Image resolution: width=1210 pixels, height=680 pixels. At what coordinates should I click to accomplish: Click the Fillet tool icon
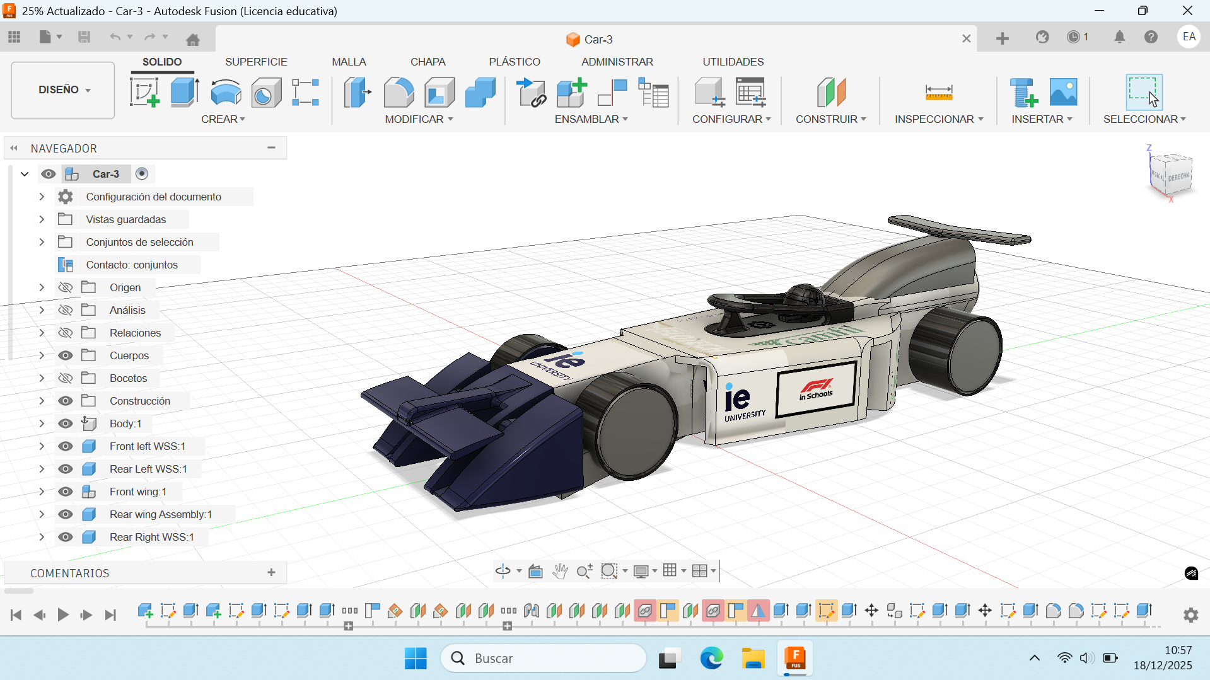(x=398, y=93)
